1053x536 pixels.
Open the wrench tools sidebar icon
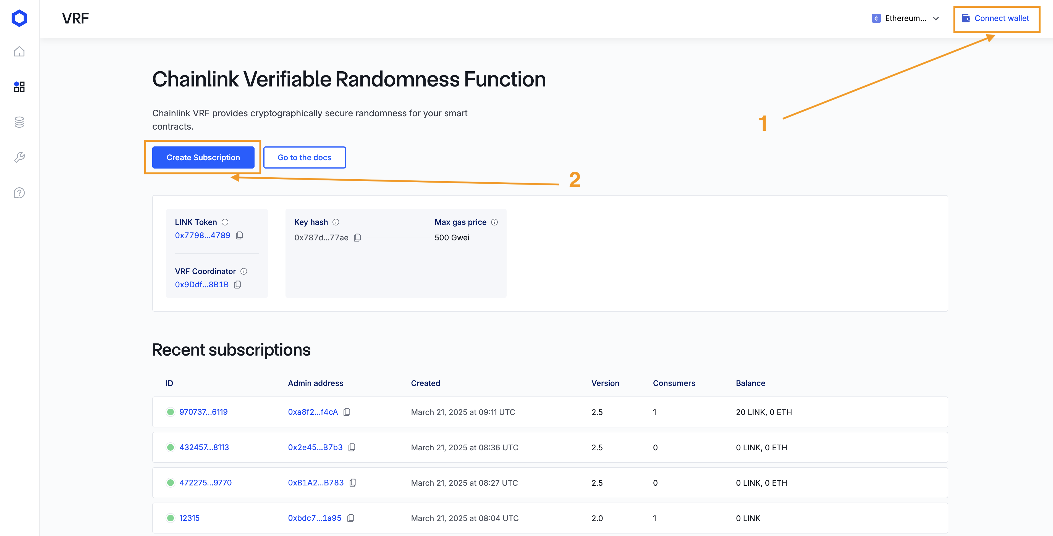point(19,157)
